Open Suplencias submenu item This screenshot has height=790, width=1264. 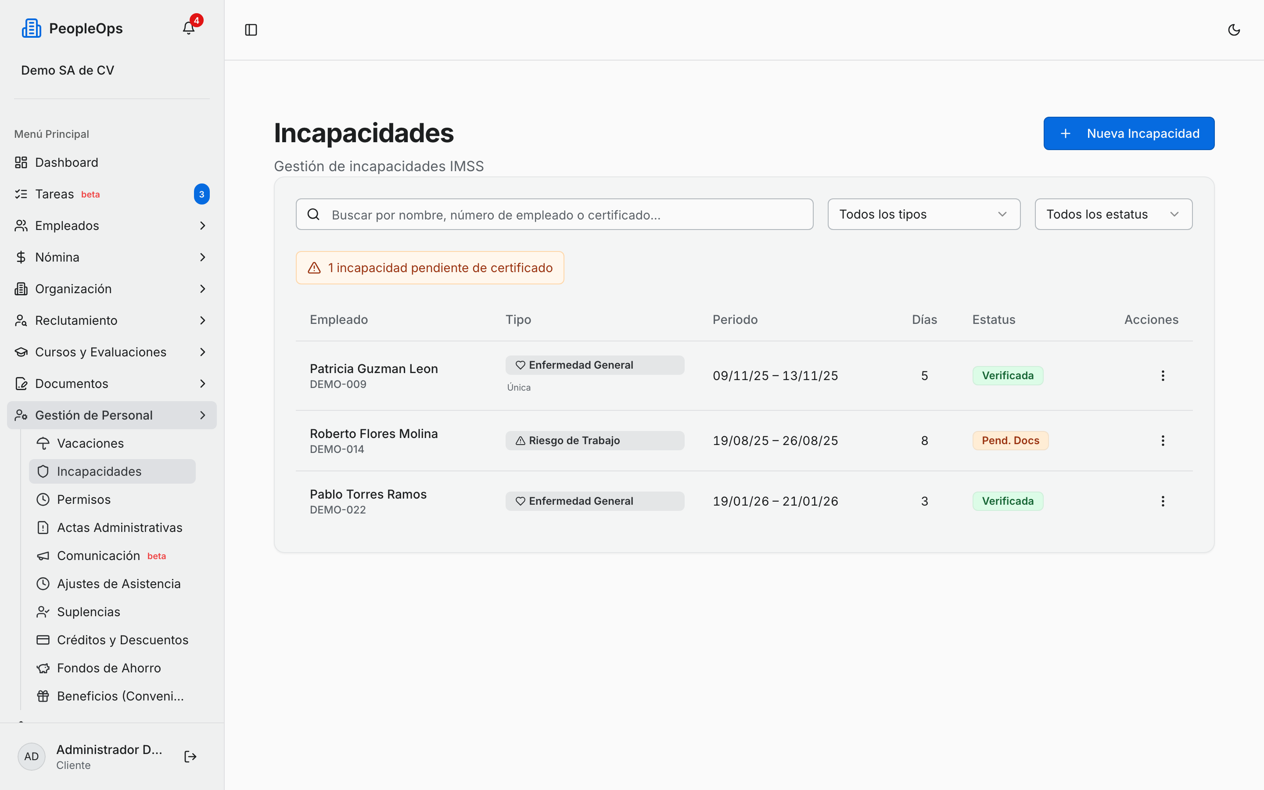tap(112, 612)
